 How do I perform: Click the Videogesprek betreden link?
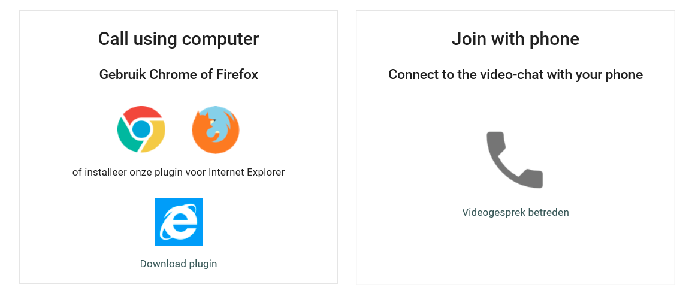tap(515, 212)
